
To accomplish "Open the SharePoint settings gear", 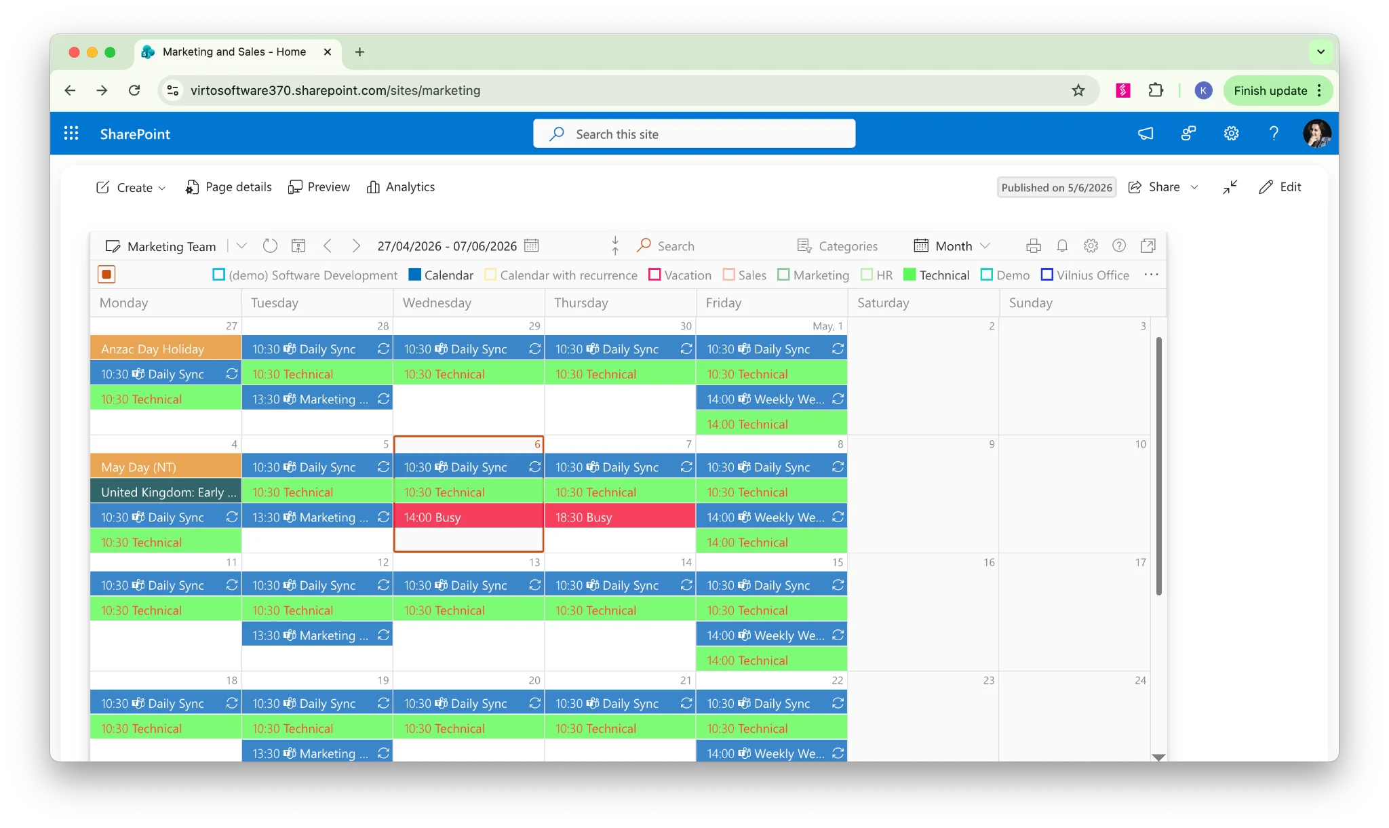I will point(1231,134).
